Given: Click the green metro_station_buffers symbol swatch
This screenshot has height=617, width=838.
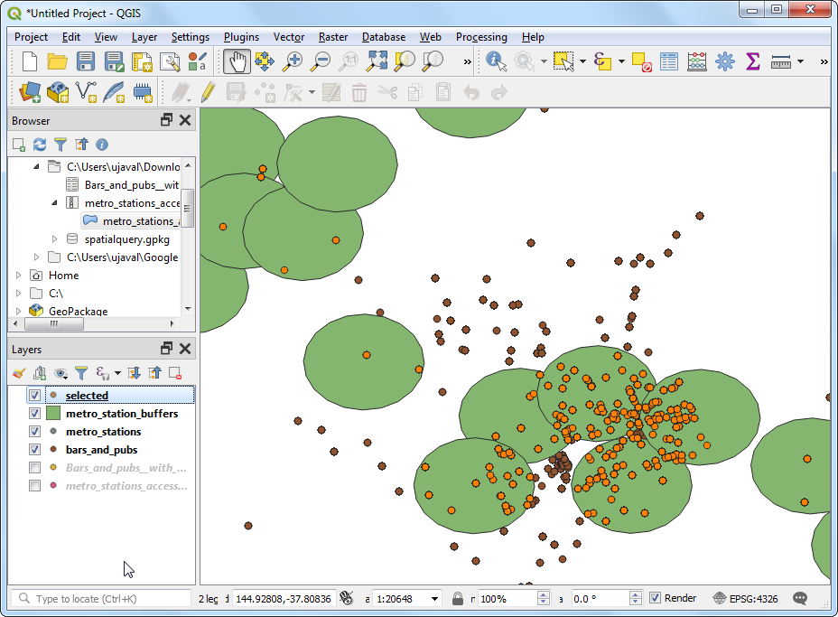Looking at the screenshot, I should [x=53, y=414].
